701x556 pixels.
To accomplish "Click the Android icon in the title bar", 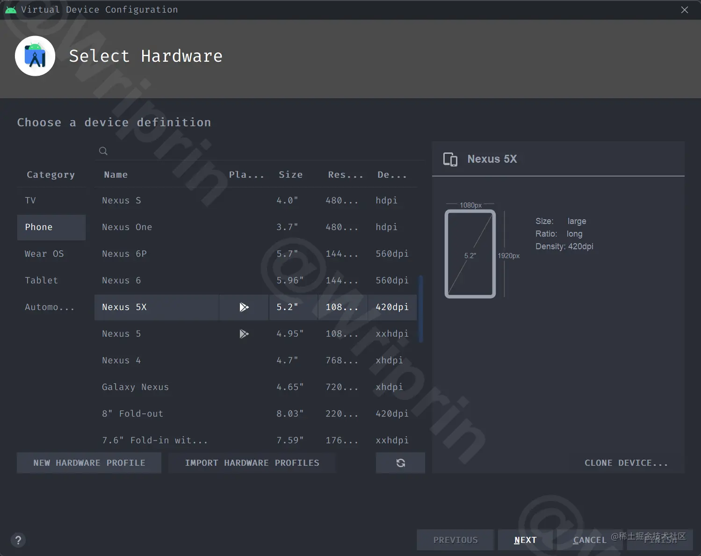I will pyautogui.click(x=10, y=9).
